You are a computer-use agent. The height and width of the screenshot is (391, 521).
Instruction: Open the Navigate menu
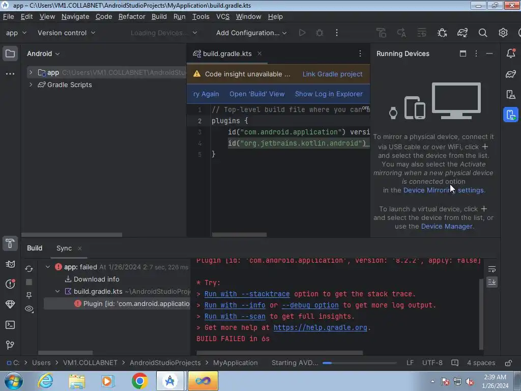75,17
